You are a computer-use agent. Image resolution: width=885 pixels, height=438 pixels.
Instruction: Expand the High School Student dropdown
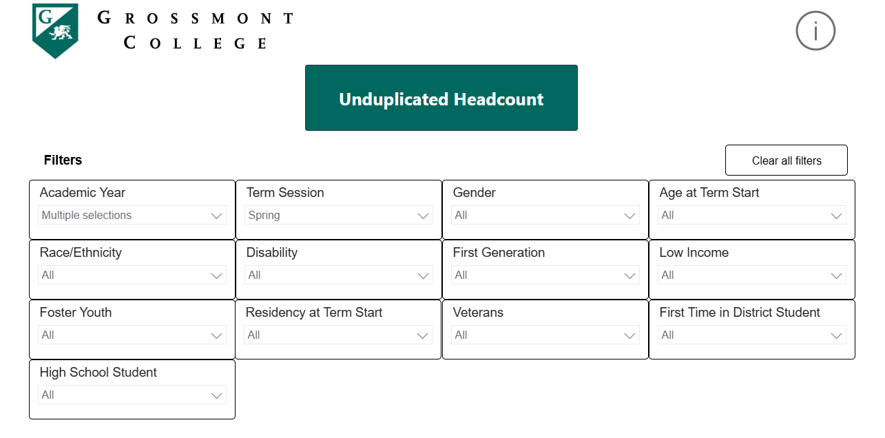[x=132, y=395]
